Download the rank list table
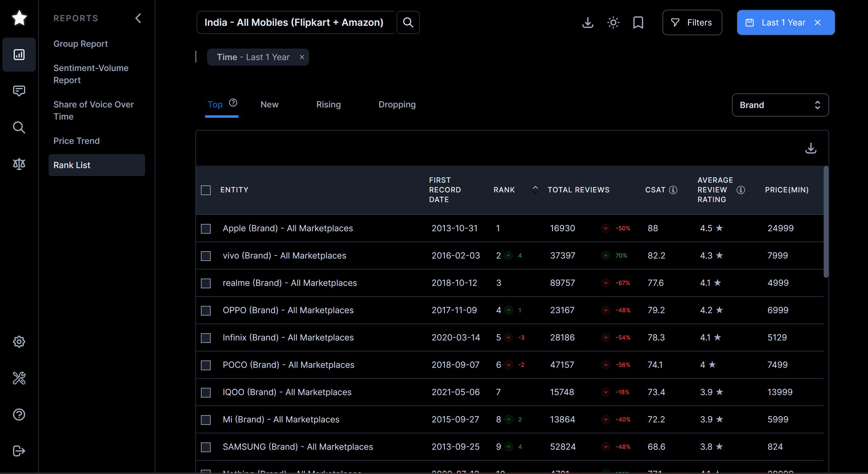Image resolution: width=868 pixels, height=474 pixels. 811,148
